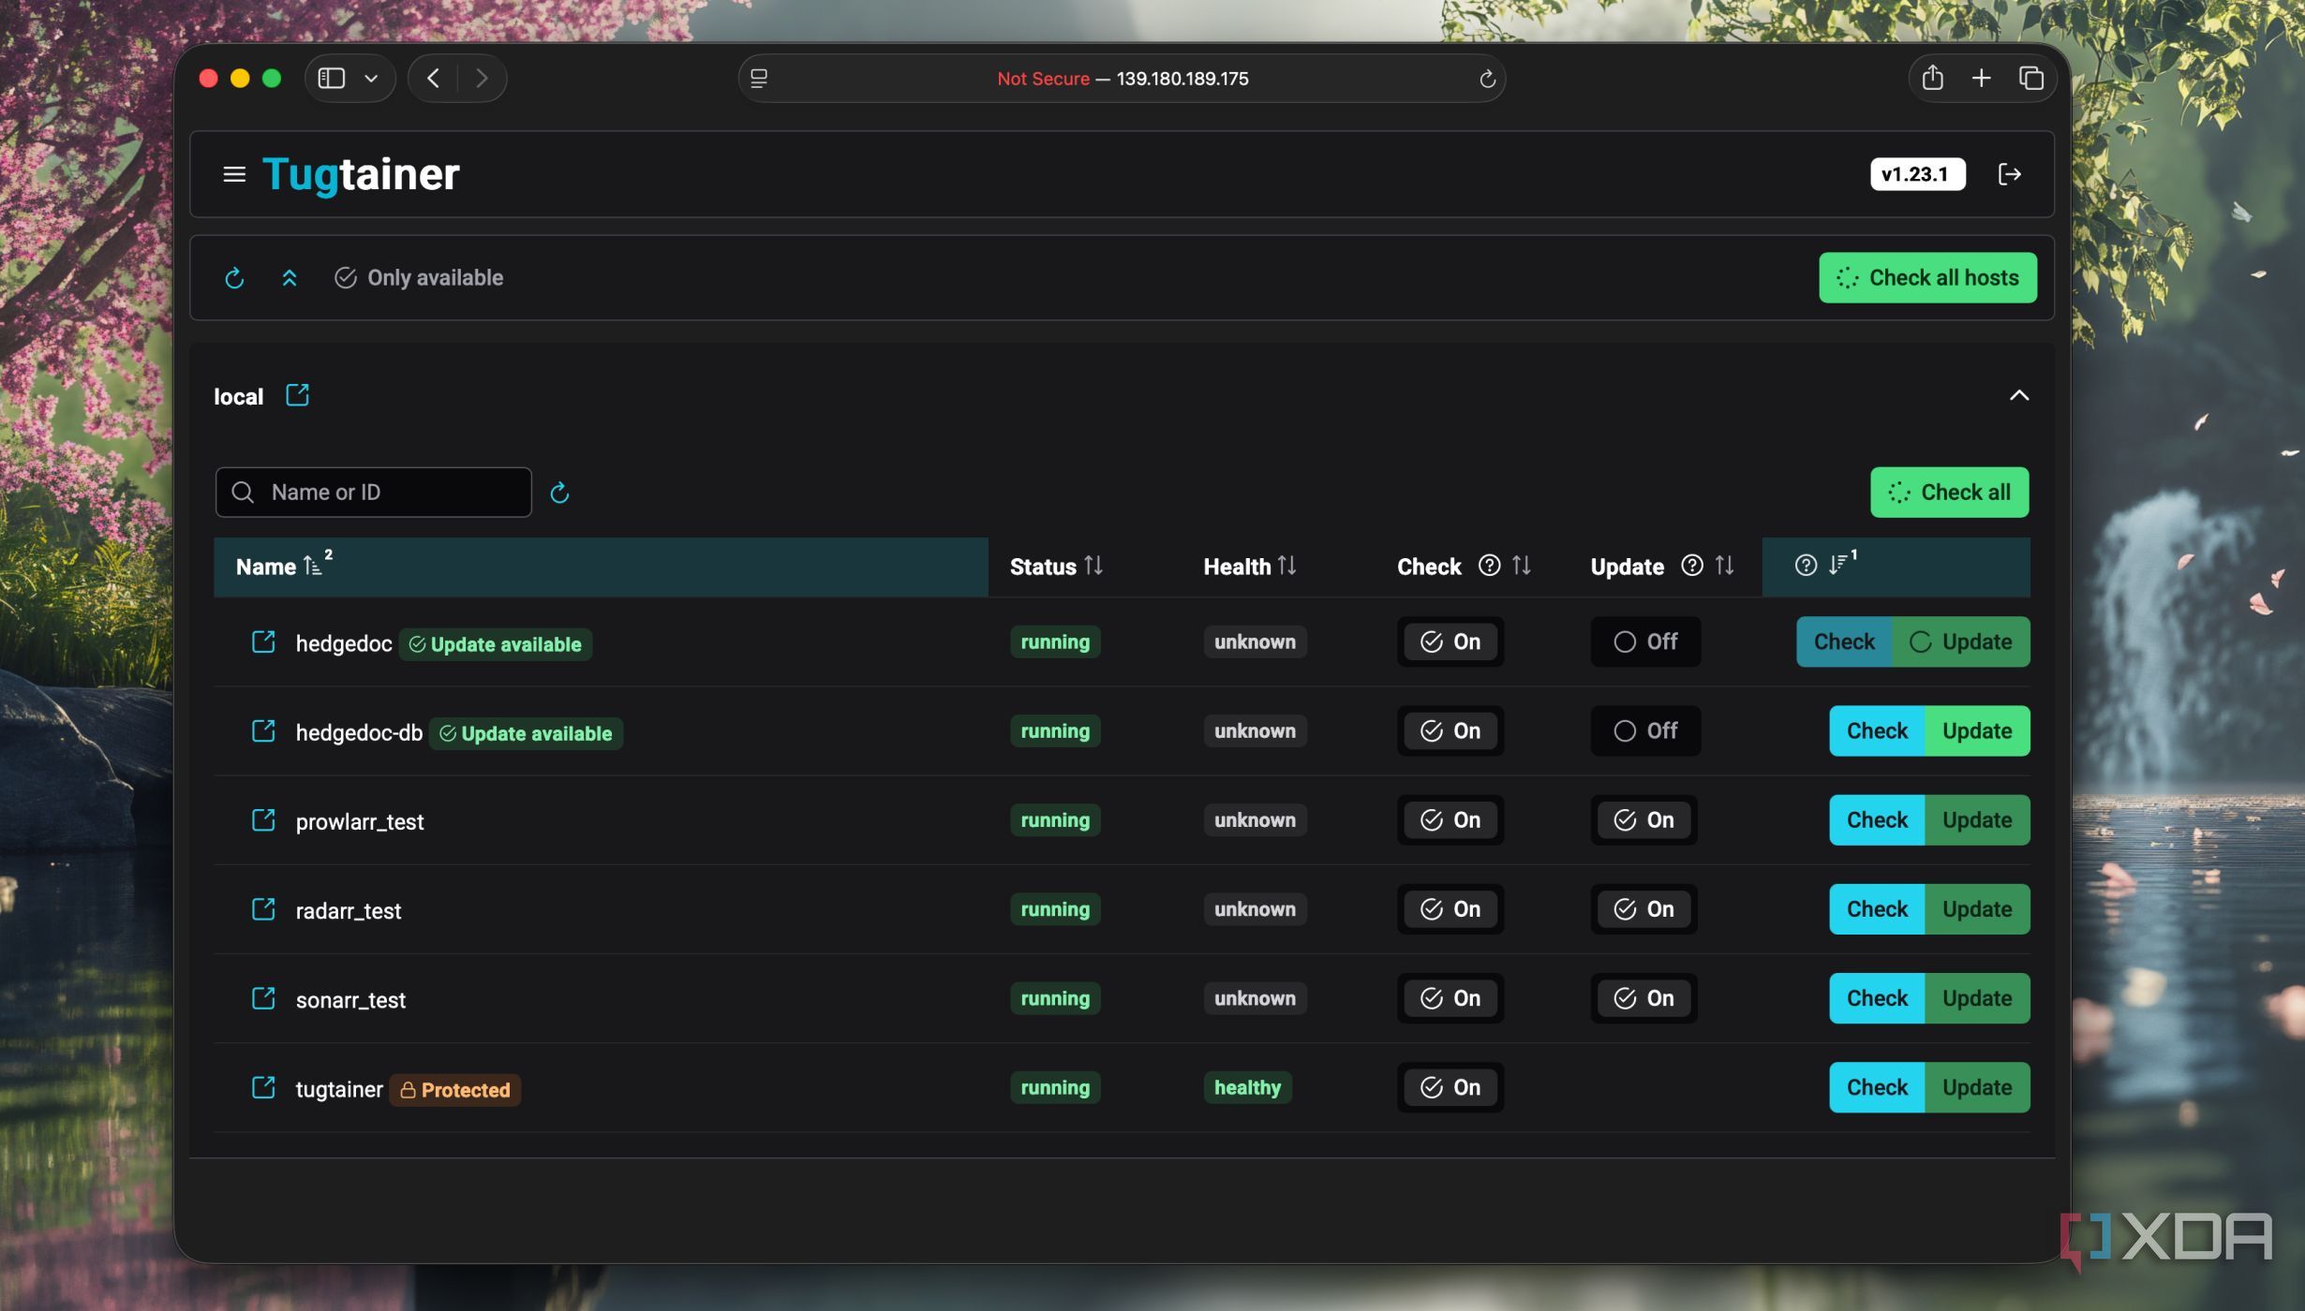Sort by the Check column arrows

(x=1521, y=566)
